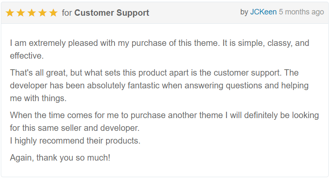Image resolution: width=330 pixels, height=178 pixels.
Task: Click the 'for this same seller' line
Action: [75, 128]
